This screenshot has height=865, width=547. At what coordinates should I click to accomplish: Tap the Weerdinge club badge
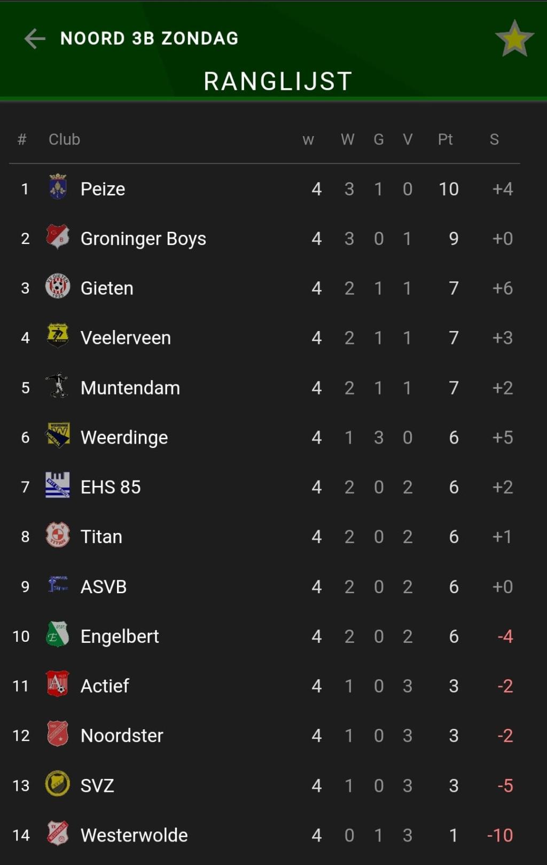[58, 435]
